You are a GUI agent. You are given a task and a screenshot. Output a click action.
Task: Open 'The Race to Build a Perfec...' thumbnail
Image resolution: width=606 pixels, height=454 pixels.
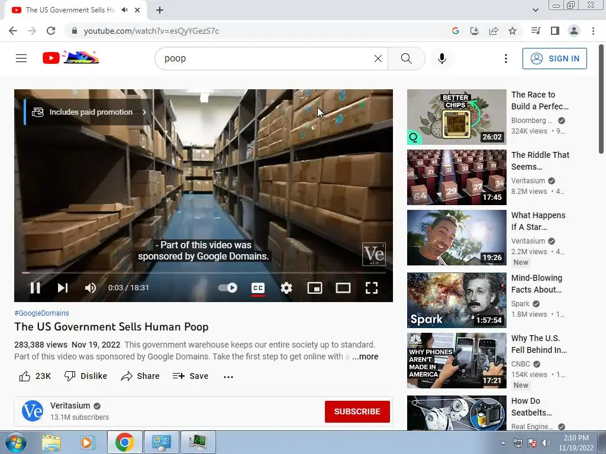456,117
